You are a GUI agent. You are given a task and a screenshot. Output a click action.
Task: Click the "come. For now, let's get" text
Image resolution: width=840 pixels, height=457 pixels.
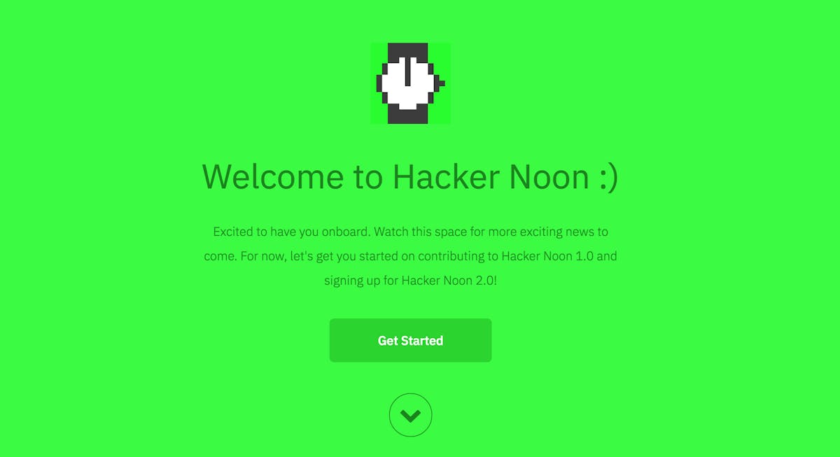point(269,256)
